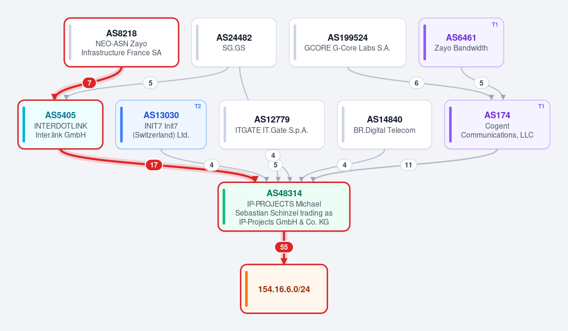The width and height of the screenshot is (568, 331).
Task: Click the AS24482 SG.GS node
Action: coord(234,43)
